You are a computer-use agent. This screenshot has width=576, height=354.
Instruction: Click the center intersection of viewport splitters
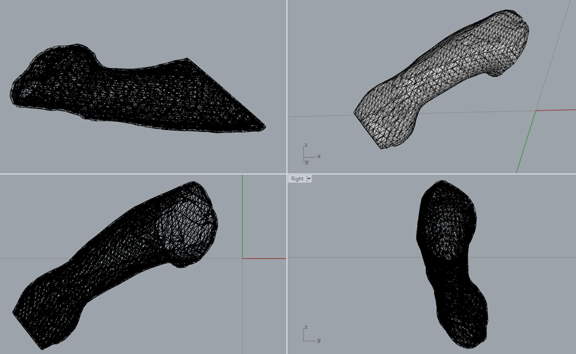point(287,174)
